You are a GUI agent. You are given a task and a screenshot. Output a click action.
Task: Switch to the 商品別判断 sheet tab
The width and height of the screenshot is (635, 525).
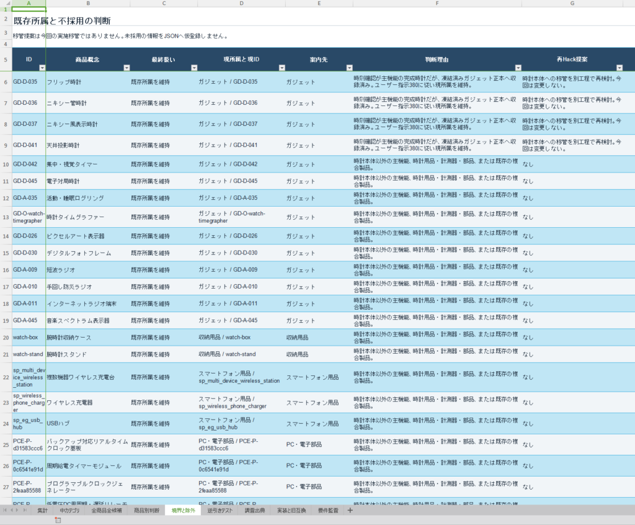click(146, 510)
